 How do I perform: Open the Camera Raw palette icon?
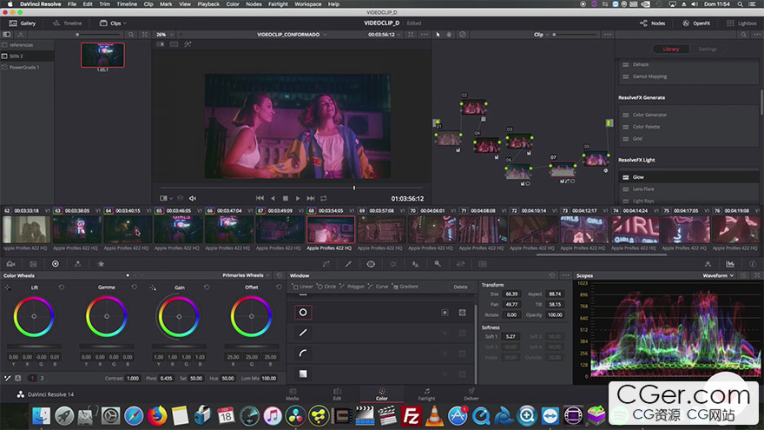click(10, 264)
